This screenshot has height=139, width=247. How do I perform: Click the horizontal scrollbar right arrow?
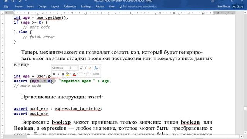click(242, 136)
